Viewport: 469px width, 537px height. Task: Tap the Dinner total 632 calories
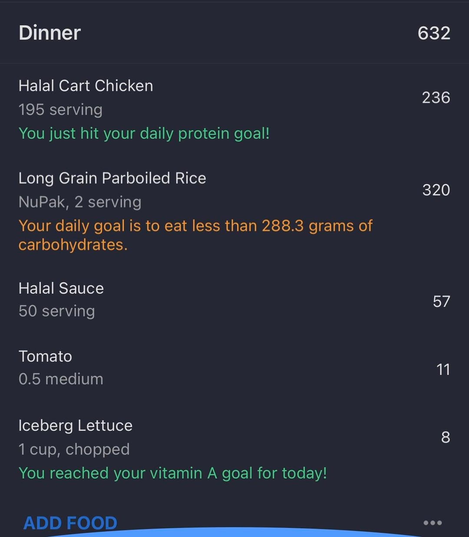click(434, 33)
